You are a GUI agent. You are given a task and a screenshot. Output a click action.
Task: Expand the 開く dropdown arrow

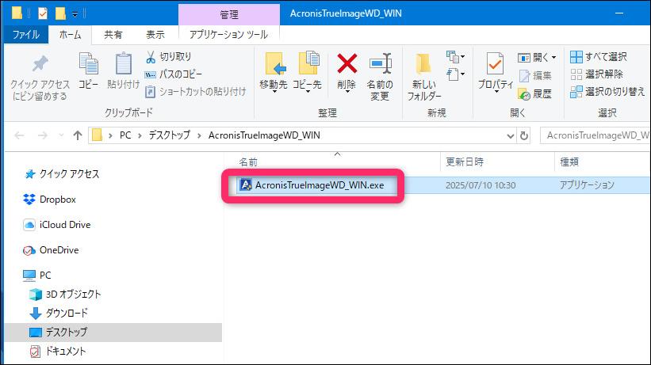pyautogui.click(x=553, y=57)
